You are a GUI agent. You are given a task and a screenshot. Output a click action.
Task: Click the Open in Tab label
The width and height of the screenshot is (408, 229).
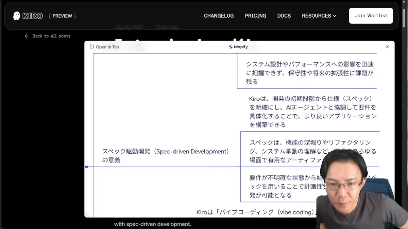pyautogui.click(x=107, y=47)
